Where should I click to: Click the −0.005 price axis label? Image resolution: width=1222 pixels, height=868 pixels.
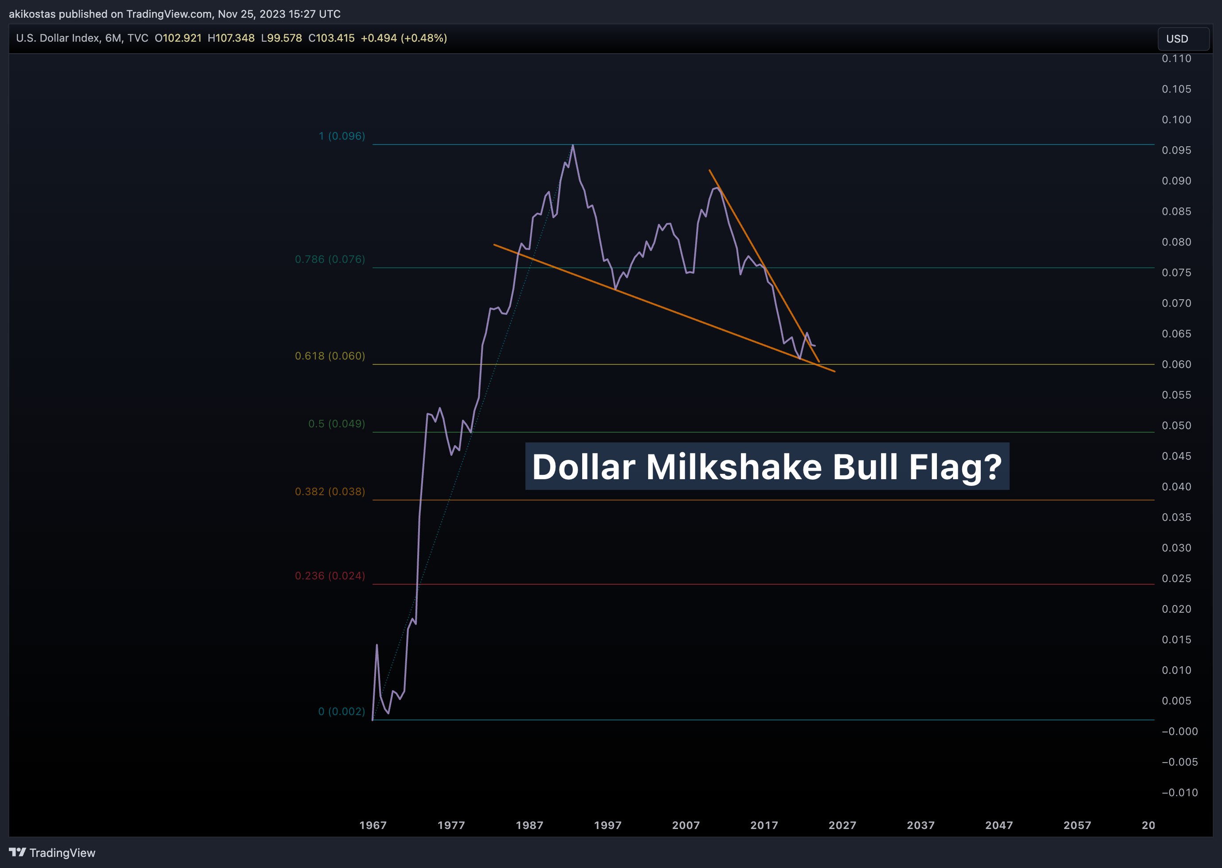click(x=1180, y=762)
